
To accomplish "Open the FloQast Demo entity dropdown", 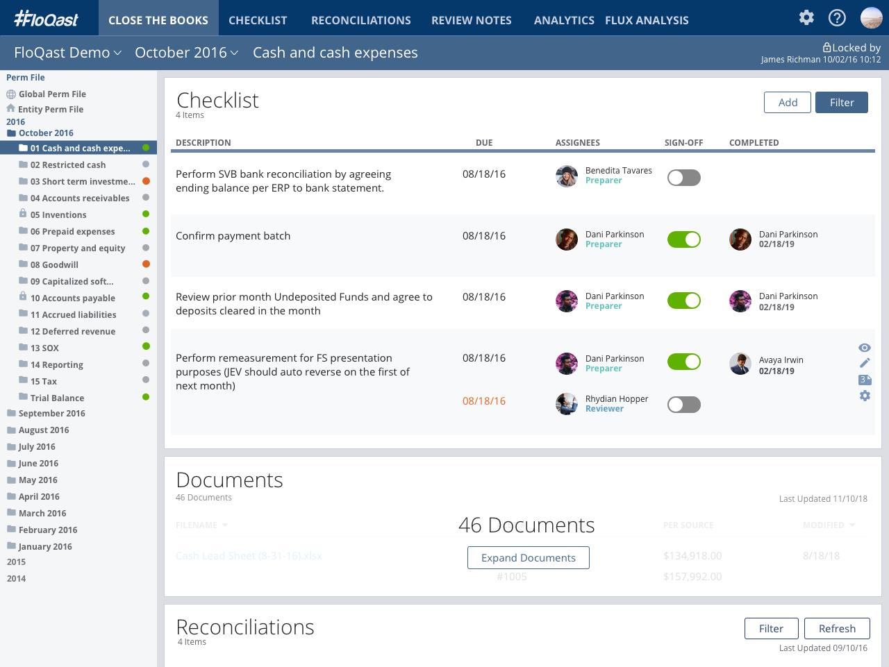I will tap(68, 53).
